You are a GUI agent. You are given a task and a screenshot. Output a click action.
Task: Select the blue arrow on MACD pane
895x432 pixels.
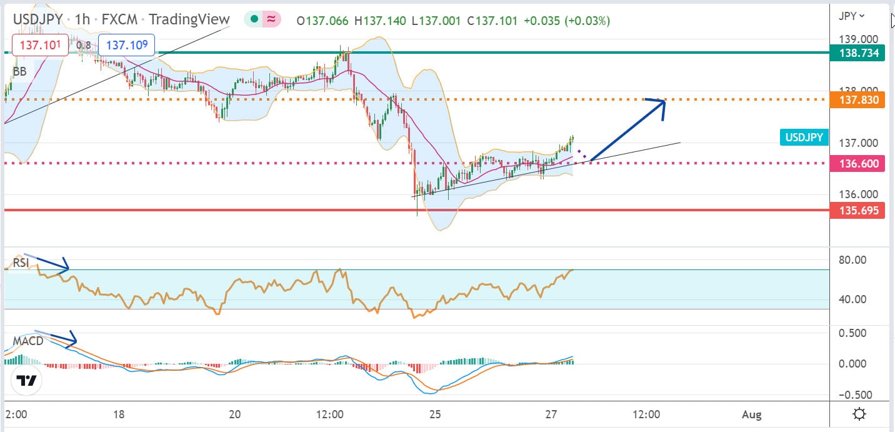tap(56, 338)
